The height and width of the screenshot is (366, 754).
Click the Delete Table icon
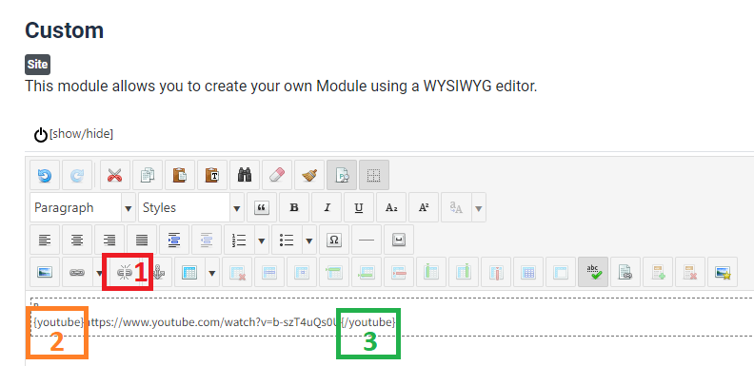tap(237, 272)
